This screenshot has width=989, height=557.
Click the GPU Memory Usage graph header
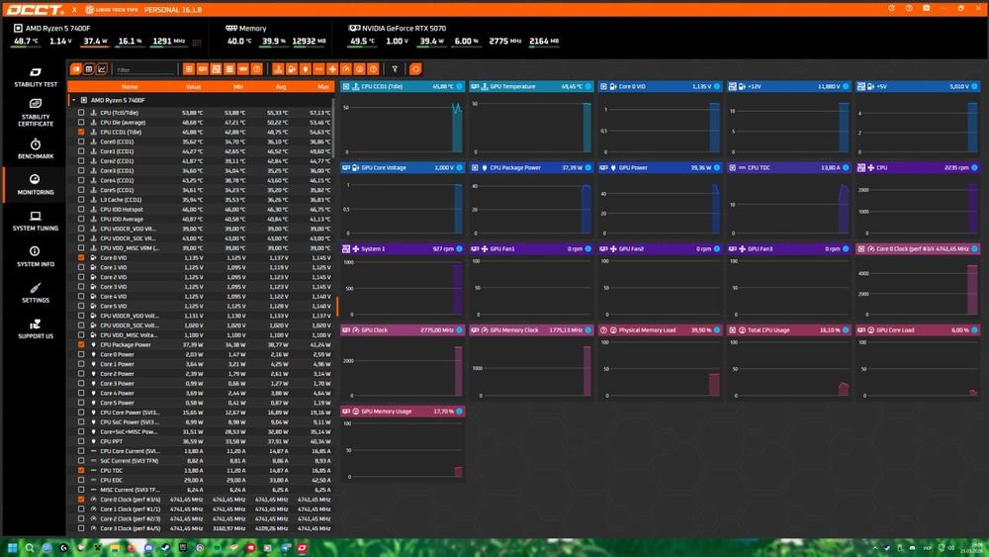point(403,412)
